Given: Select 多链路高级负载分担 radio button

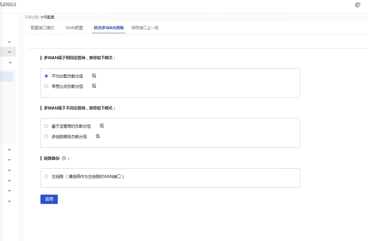Looking at the screenshot, I should click(x=46, y=136).
